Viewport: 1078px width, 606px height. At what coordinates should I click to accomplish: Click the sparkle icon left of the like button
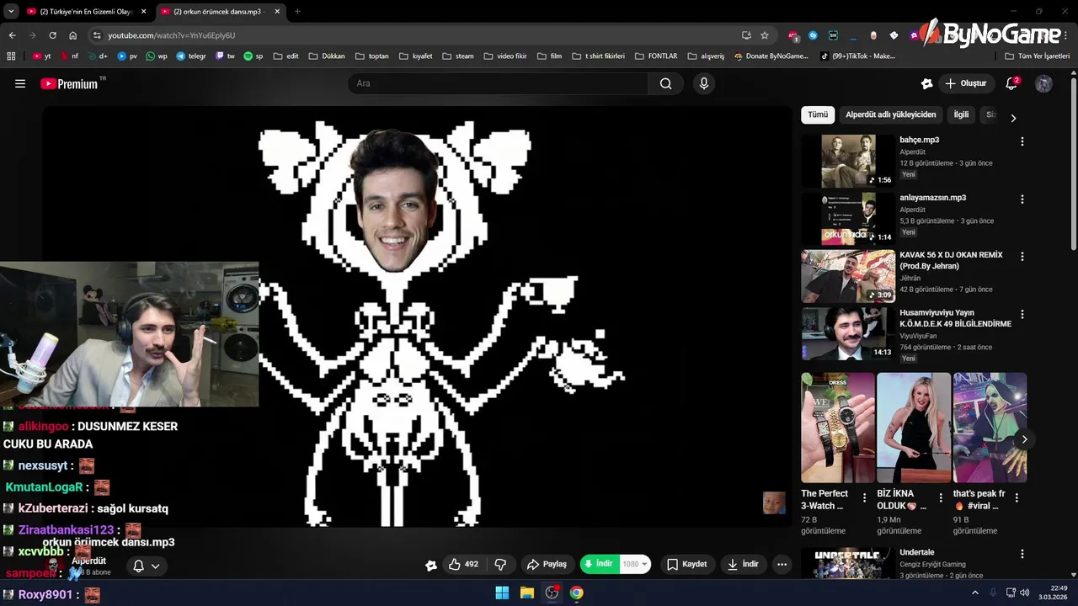pyautogui.click(x=431, y=565)
